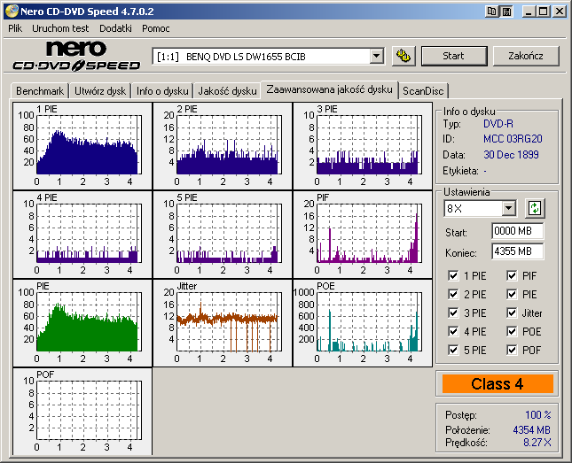Viewport: 572px width, 463px height.
Task: Click the empty POF graph
Action: pyautogui.click(x=82, y=412)
